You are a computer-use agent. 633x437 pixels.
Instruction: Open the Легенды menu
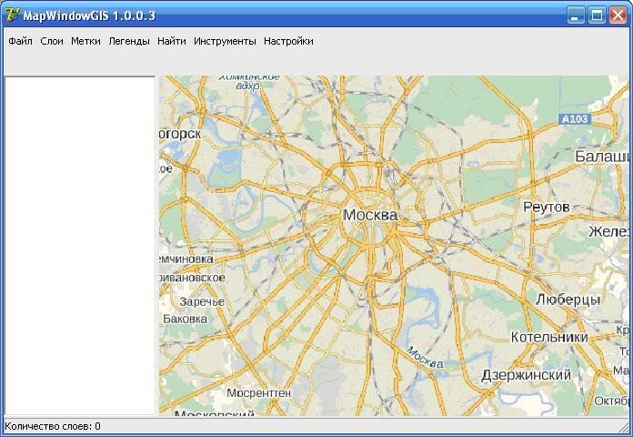click(x=129, y=41)
